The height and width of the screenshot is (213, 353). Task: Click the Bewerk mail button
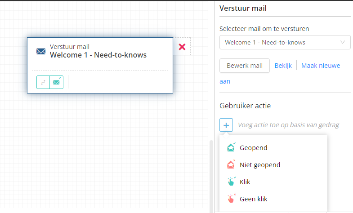(x=245, y=66)
